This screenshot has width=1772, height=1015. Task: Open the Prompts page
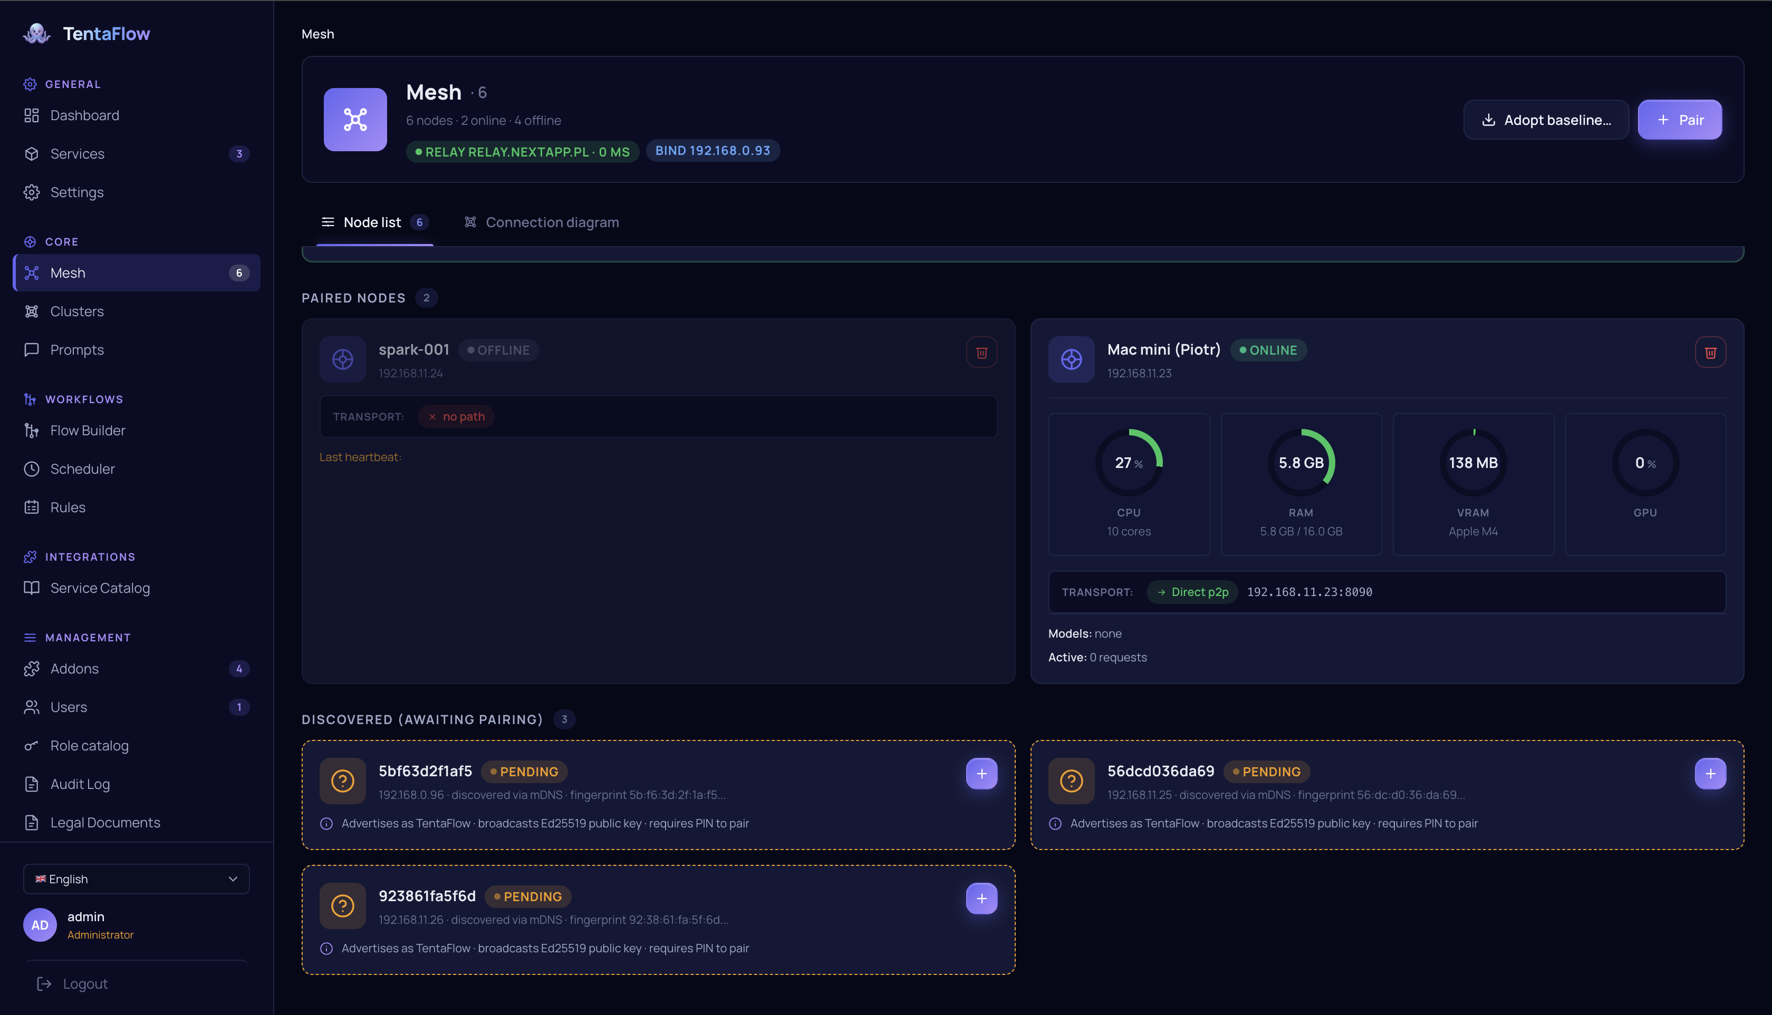136,349
